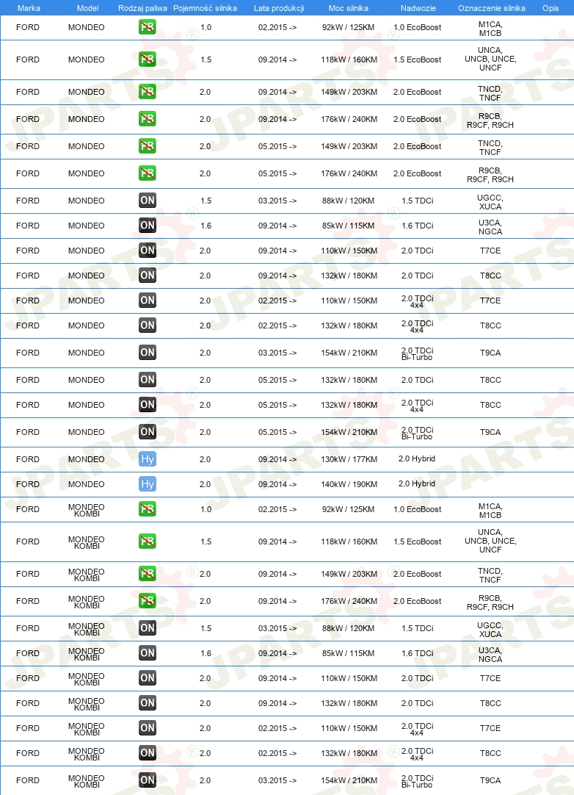Select petrol icon in non-Kombi Mondeo 09.2014 176kW row
Image resolution: width=574 pixels, height=795 pixels.
point(148,119)
